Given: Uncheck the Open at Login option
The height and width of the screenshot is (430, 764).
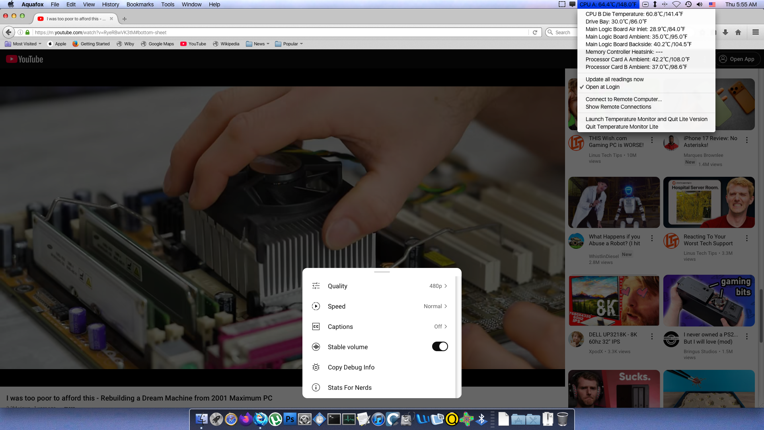Looking at the screenshot, I should pyautogui.click(x=602, y=87).
